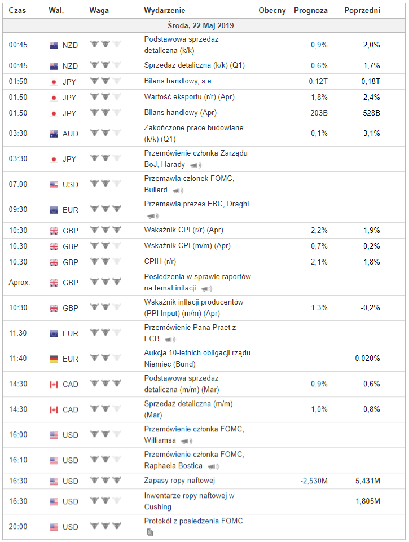Click speaker icon for Praet ECB speech

[x=170, y=340]
